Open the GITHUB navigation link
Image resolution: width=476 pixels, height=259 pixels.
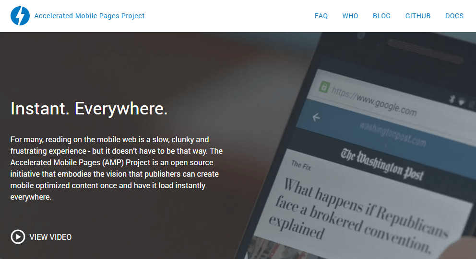tap(418, 16)
